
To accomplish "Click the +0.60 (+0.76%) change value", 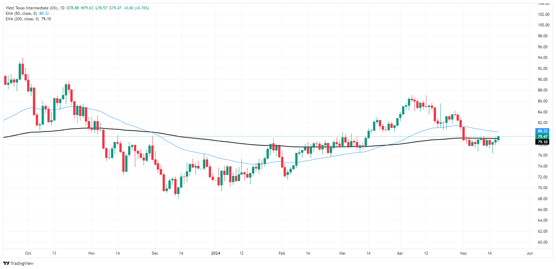I will coord(136,8).
